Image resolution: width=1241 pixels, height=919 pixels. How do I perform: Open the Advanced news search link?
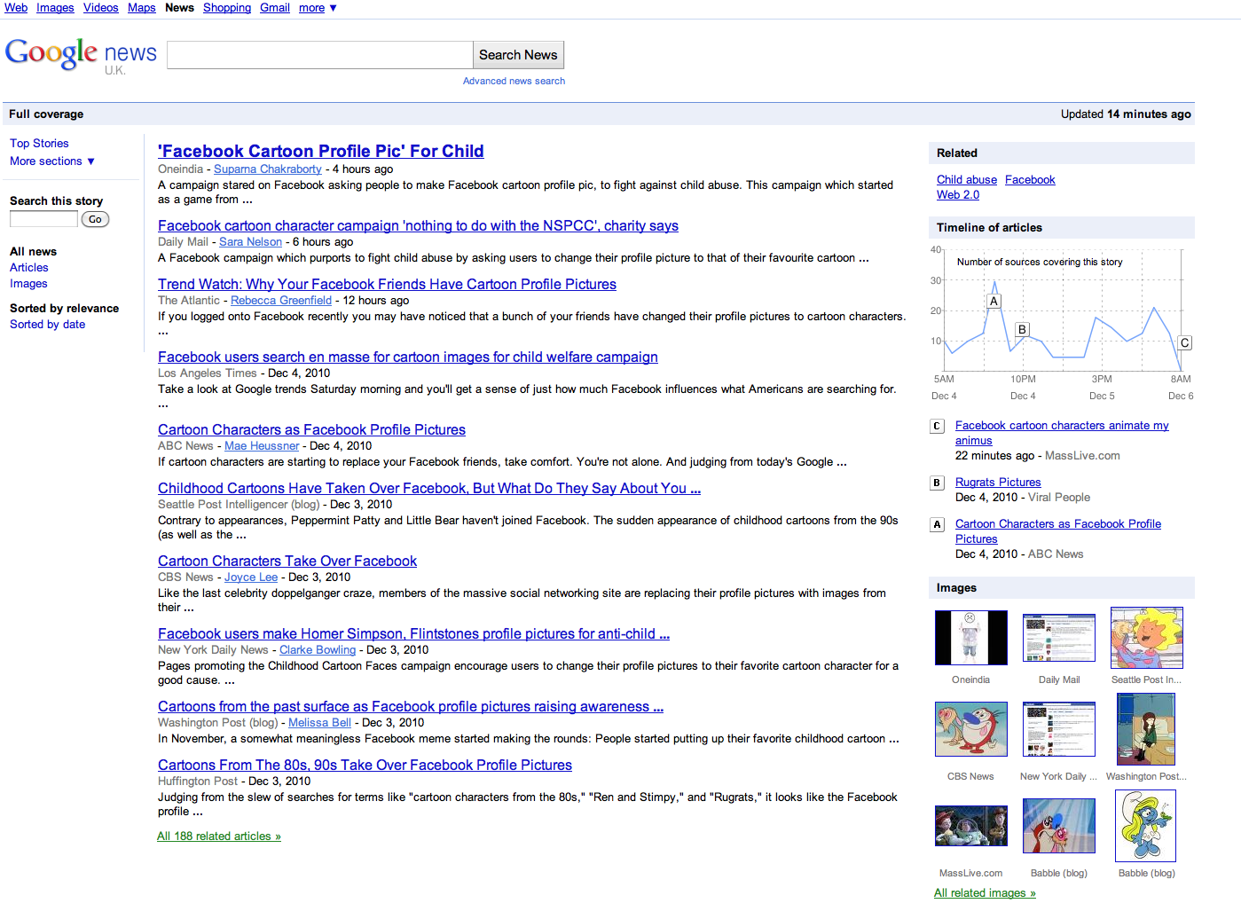pos(514,82)
